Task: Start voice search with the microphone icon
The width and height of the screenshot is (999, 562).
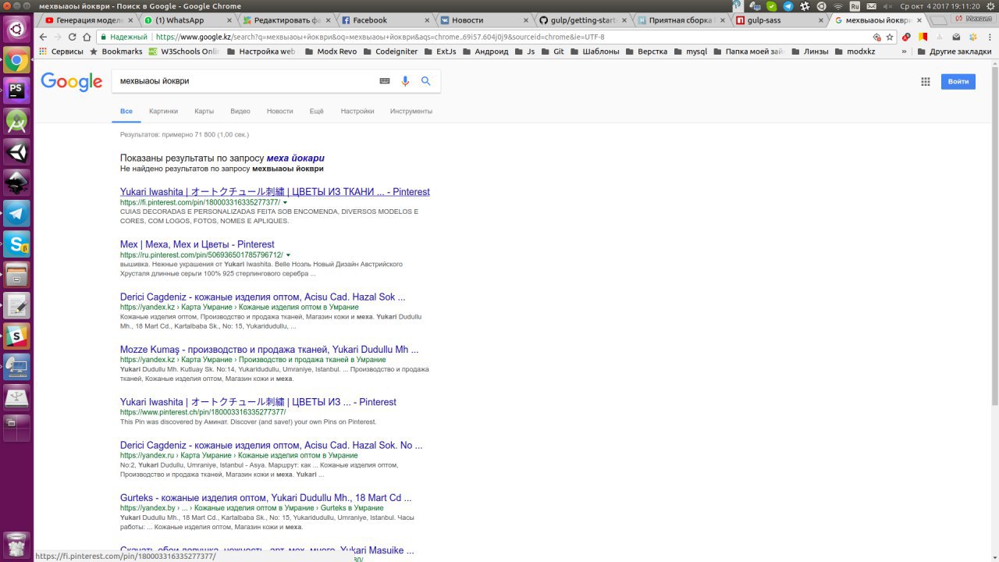Action: point(405,81)
